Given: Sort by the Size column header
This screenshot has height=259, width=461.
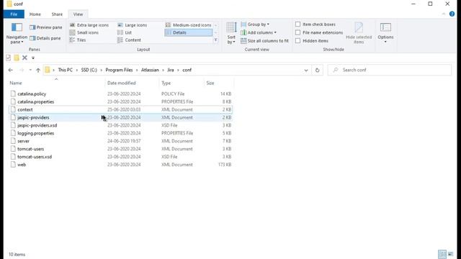Looking at the screenshot, I should (x=219, y=83).
